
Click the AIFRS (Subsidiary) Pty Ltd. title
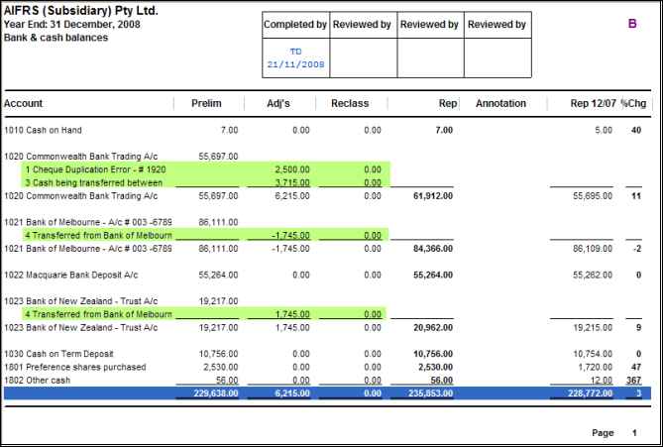[80, 11]
